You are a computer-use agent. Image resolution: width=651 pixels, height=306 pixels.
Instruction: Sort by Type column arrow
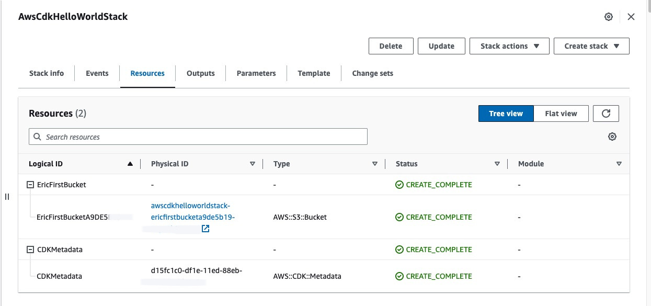pyautogui.click(x=375, y=164)
